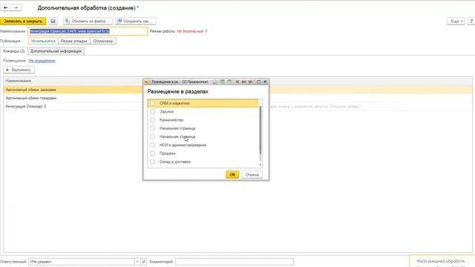Click the floppy disk save icon
475x267 pixels.
pyautogui.click(x=53, y=22)
